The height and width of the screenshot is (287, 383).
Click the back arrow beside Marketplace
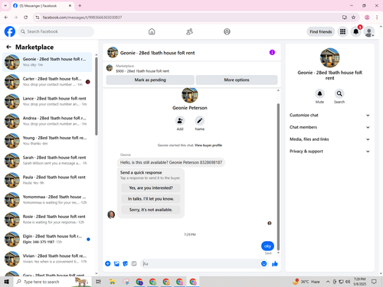[8, 47]
